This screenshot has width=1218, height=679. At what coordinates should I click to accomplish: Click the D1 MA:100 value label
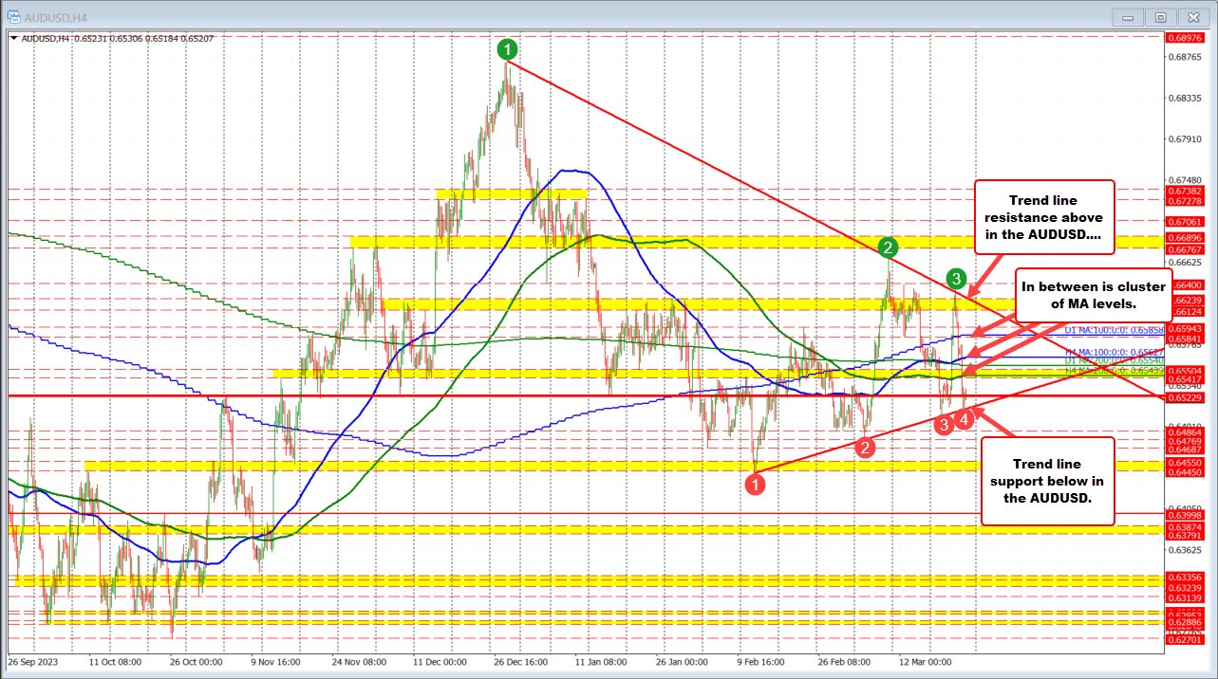tap(1113, 330)
